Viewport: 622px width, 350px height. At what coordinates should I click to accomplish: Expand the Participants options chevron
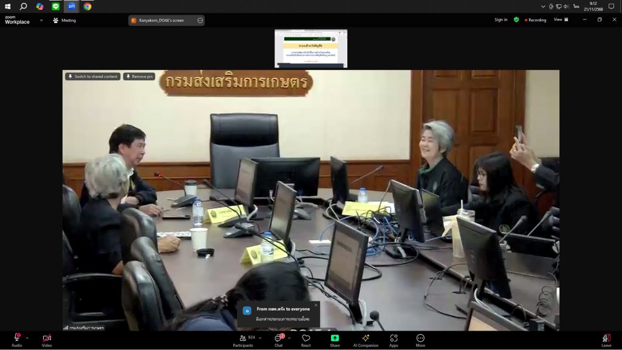[x=260, y=338]
